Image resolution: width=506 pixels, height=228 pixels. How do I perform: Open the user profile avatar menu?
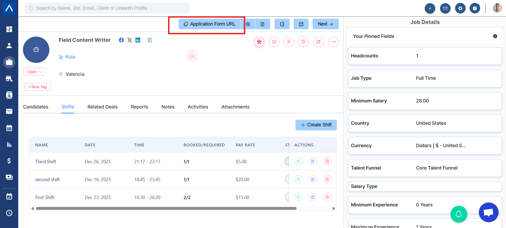[x=497, y=8]
